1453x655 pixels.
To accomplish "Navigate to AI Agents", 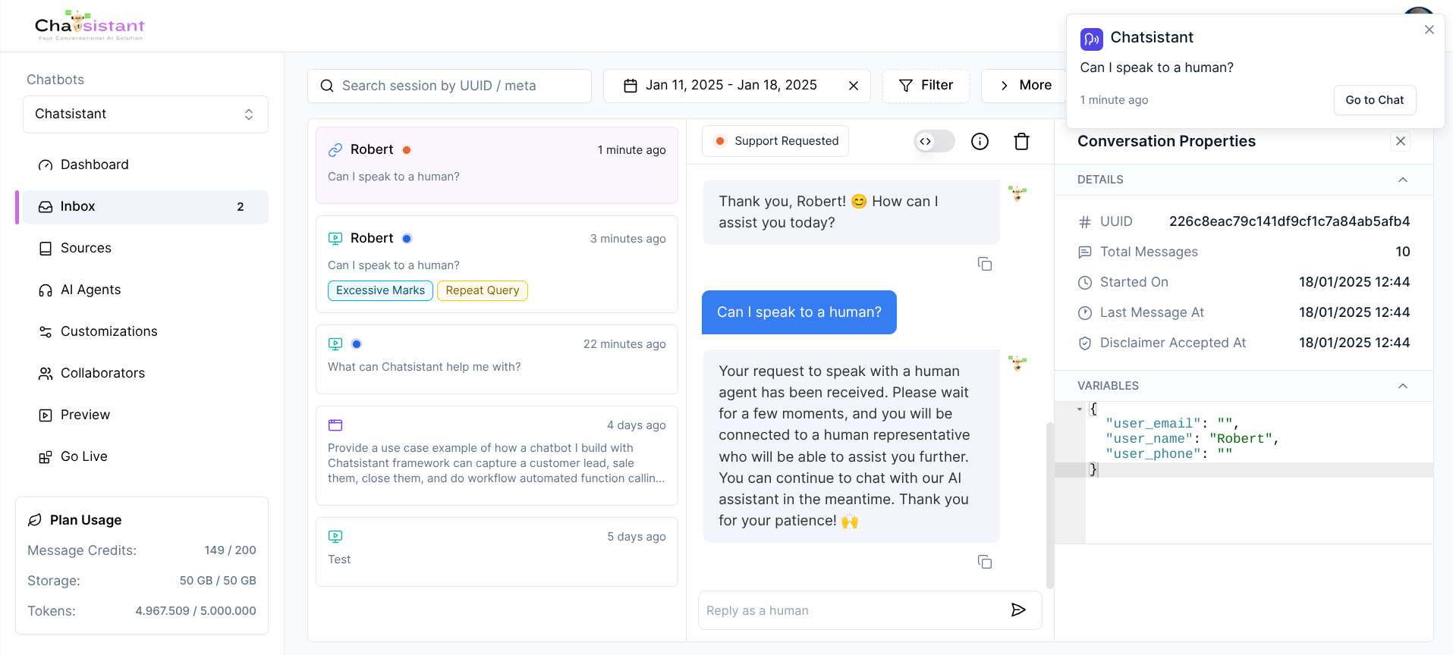I will coord(146,290).
